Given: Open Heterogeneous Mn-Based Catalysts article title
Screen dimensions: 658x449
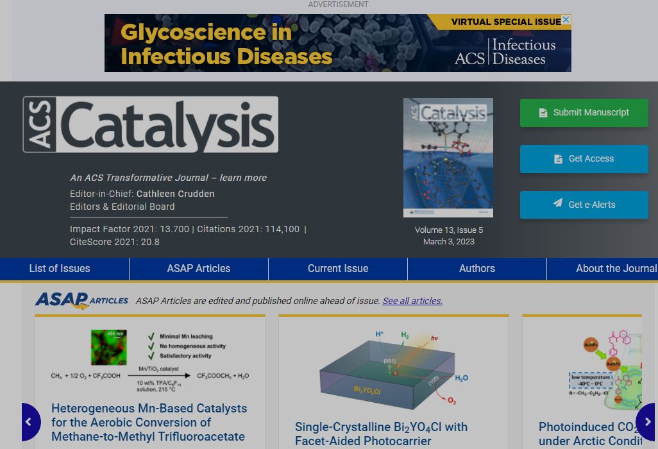Looking at the screenshot, I should 149,422.
